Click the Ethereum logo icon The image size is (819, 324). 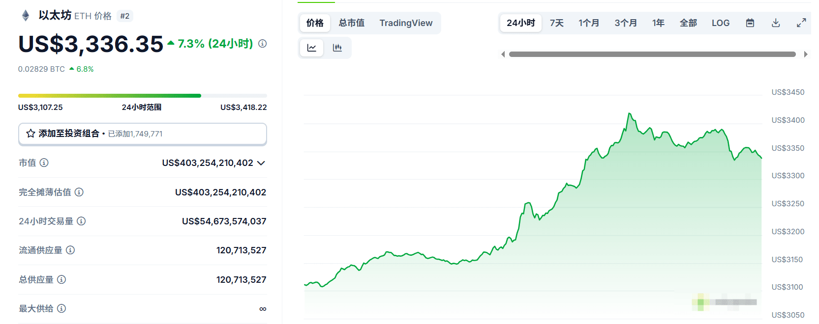click(x=26, y=16)
